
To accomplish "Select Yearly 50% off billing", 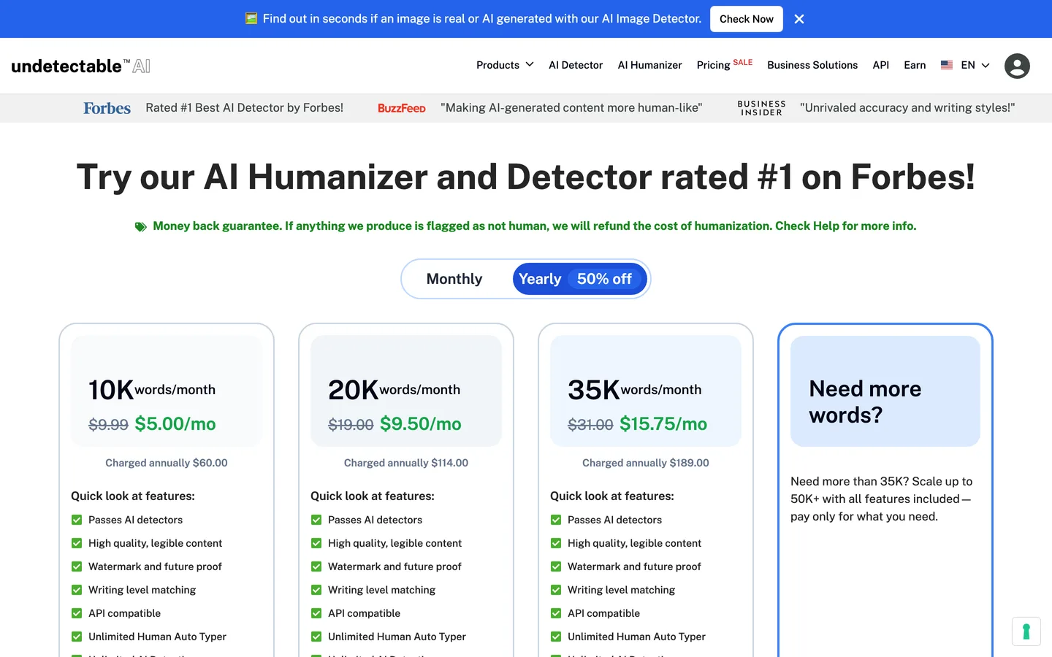I will pos(579,279).
